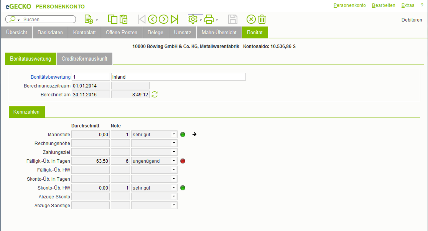
Task: Click the printer icon
Action: point(209,19)
